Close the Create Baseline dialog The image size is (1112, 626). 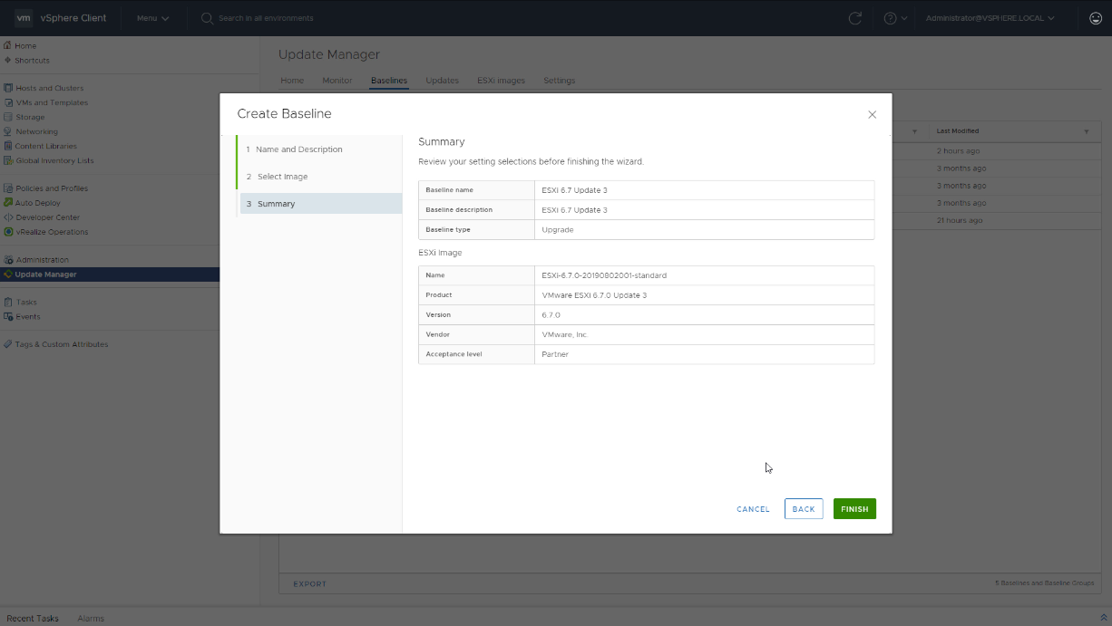click(873, 115)
